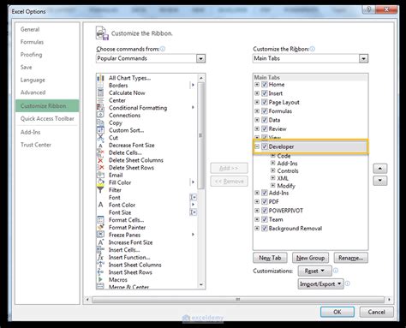Click the Copy command icon
This screenshot has width=406, height=328.
(100, 122)
